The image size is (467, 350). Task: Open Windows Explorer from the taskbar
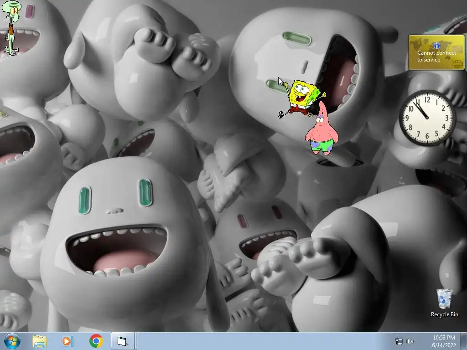(40, 341)
